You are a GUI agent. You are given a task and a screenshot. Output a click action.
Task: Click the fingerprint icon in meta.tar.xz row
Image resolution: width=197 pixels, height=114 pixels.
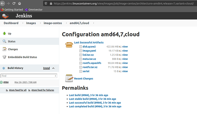click(x=120, y=59)
